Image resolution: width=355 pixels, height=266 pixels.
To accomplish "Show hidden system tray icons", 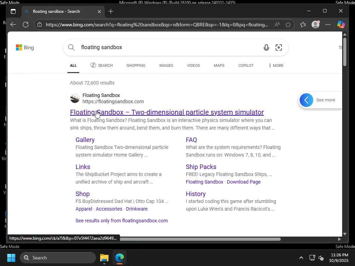I will (301, 258).
